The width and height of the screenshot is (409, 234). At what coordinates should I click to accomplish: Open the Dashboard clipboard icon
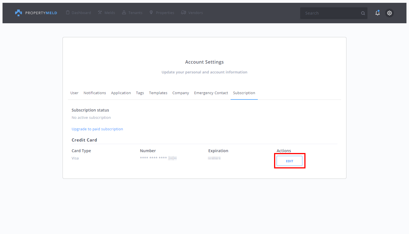68,13
